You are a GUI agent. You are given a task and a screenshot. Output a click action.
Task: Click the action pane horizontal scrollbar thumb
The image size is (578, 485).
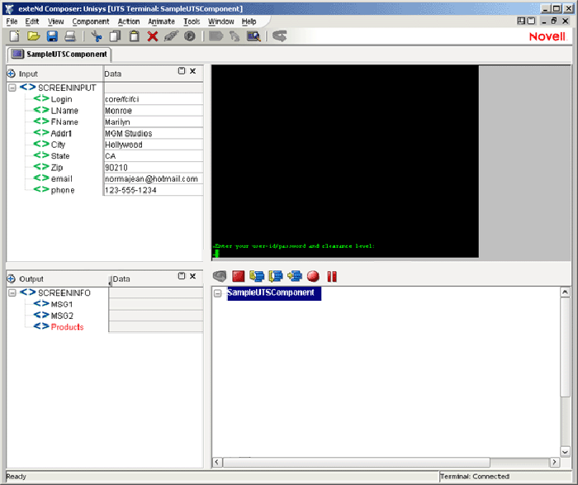pyautogui.click(x=357, y=462)
